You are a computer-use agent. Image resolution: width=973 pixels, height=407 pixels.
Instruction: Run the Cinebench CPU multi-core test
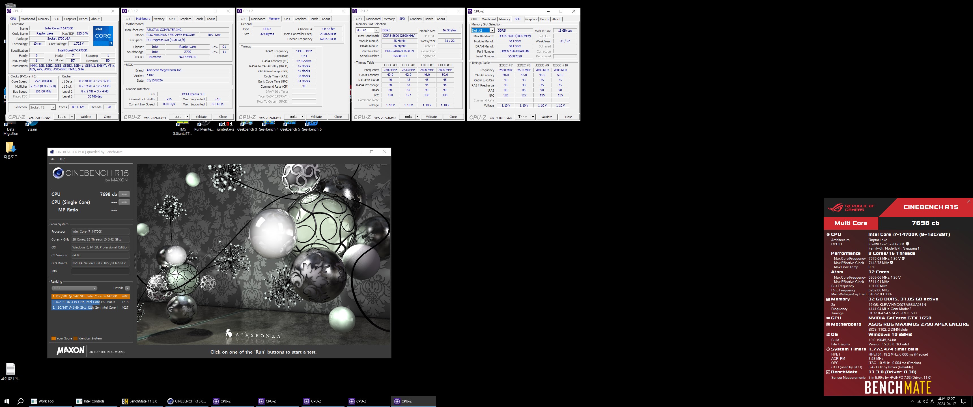point(124,194)
